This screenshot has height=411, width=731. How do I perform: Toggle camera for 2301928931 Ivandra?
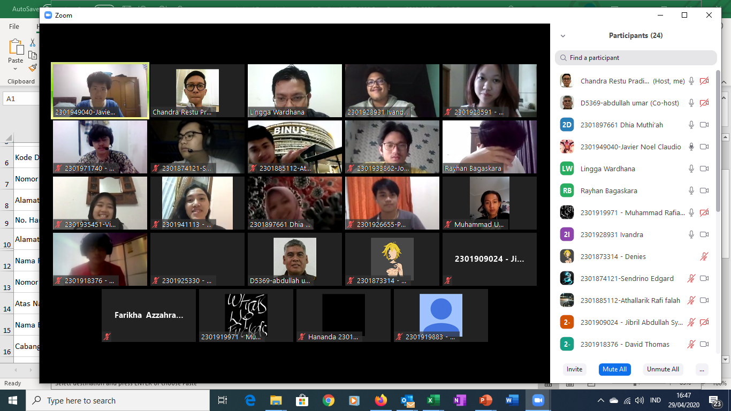(x=704, y=234)
